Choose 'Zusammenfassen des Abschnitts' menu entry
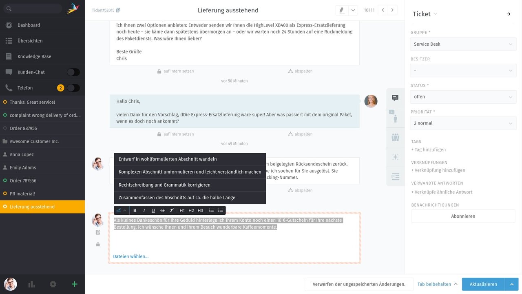 (x=177, y=198)
